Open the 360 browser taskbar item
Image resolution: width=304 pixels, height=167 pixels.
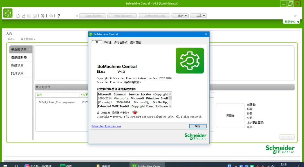[x=38, y=166]
